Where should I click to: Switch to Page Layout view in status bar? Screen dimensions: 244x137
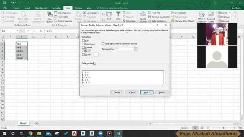click(x=202, y=128)
